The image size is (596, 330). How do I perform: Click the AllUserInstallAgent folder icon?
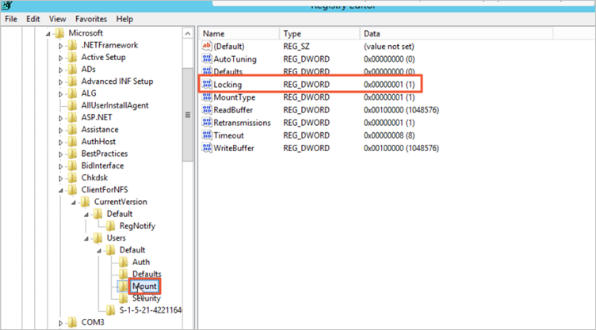pos(72,105)
